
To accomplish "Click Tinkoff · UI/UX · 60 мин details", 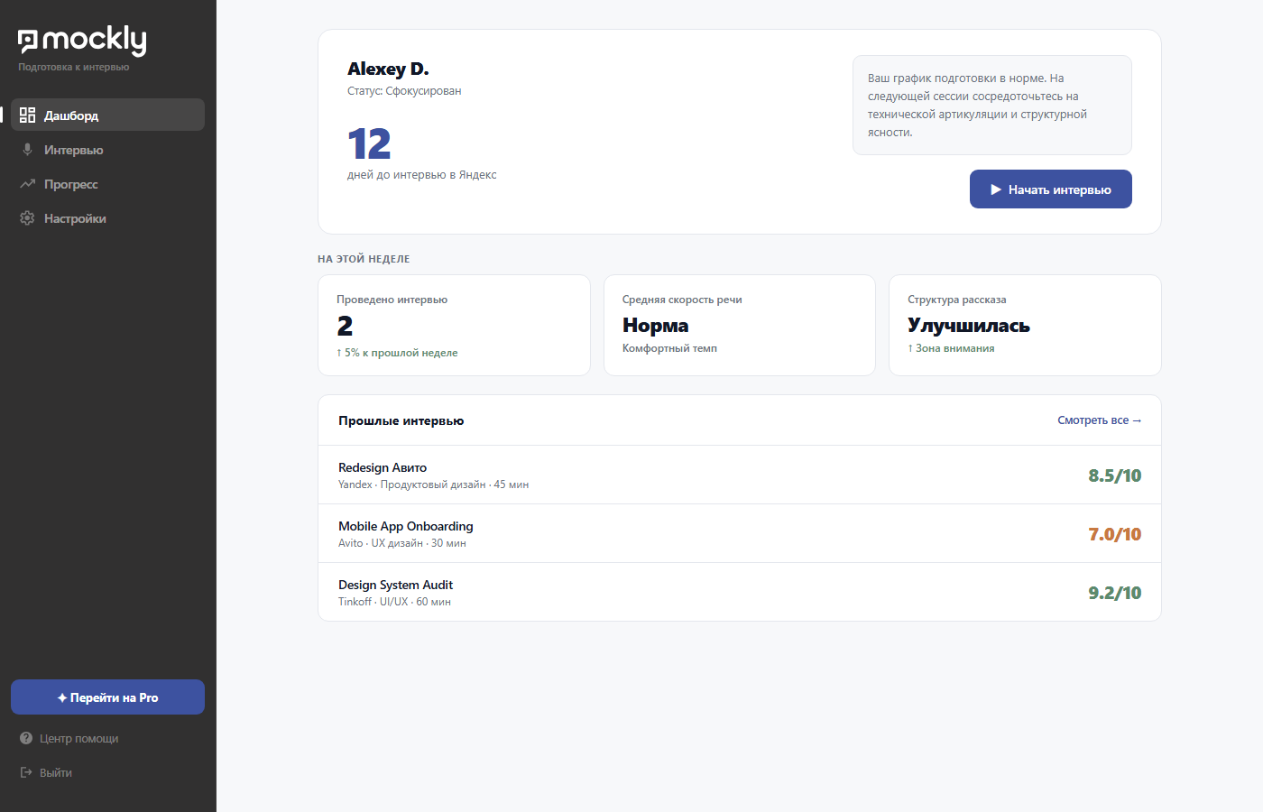I will click(x=394, y=602).
